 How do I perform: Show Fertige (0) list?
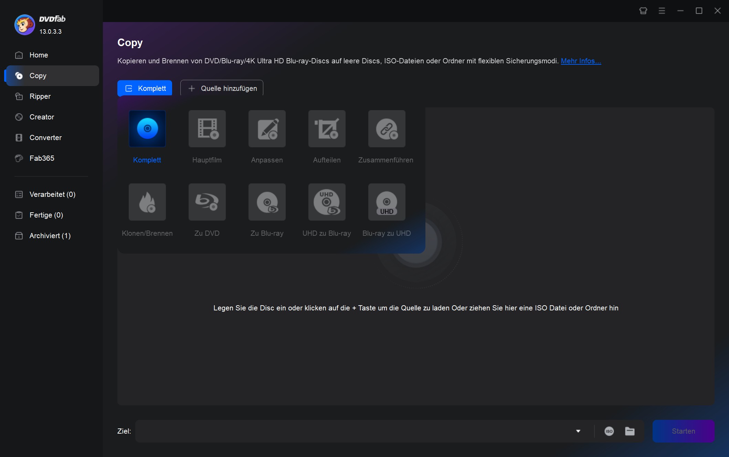pyautogui.click(x=52, y=215)
